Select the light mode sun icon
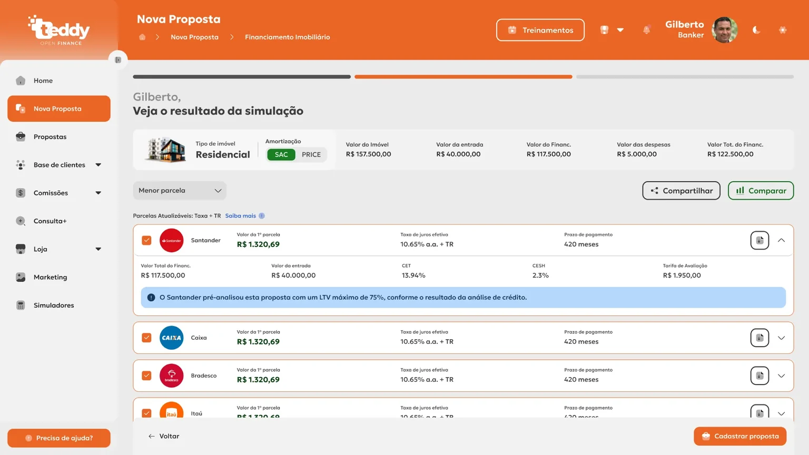The image size is (809, 455). coord(783,30)
